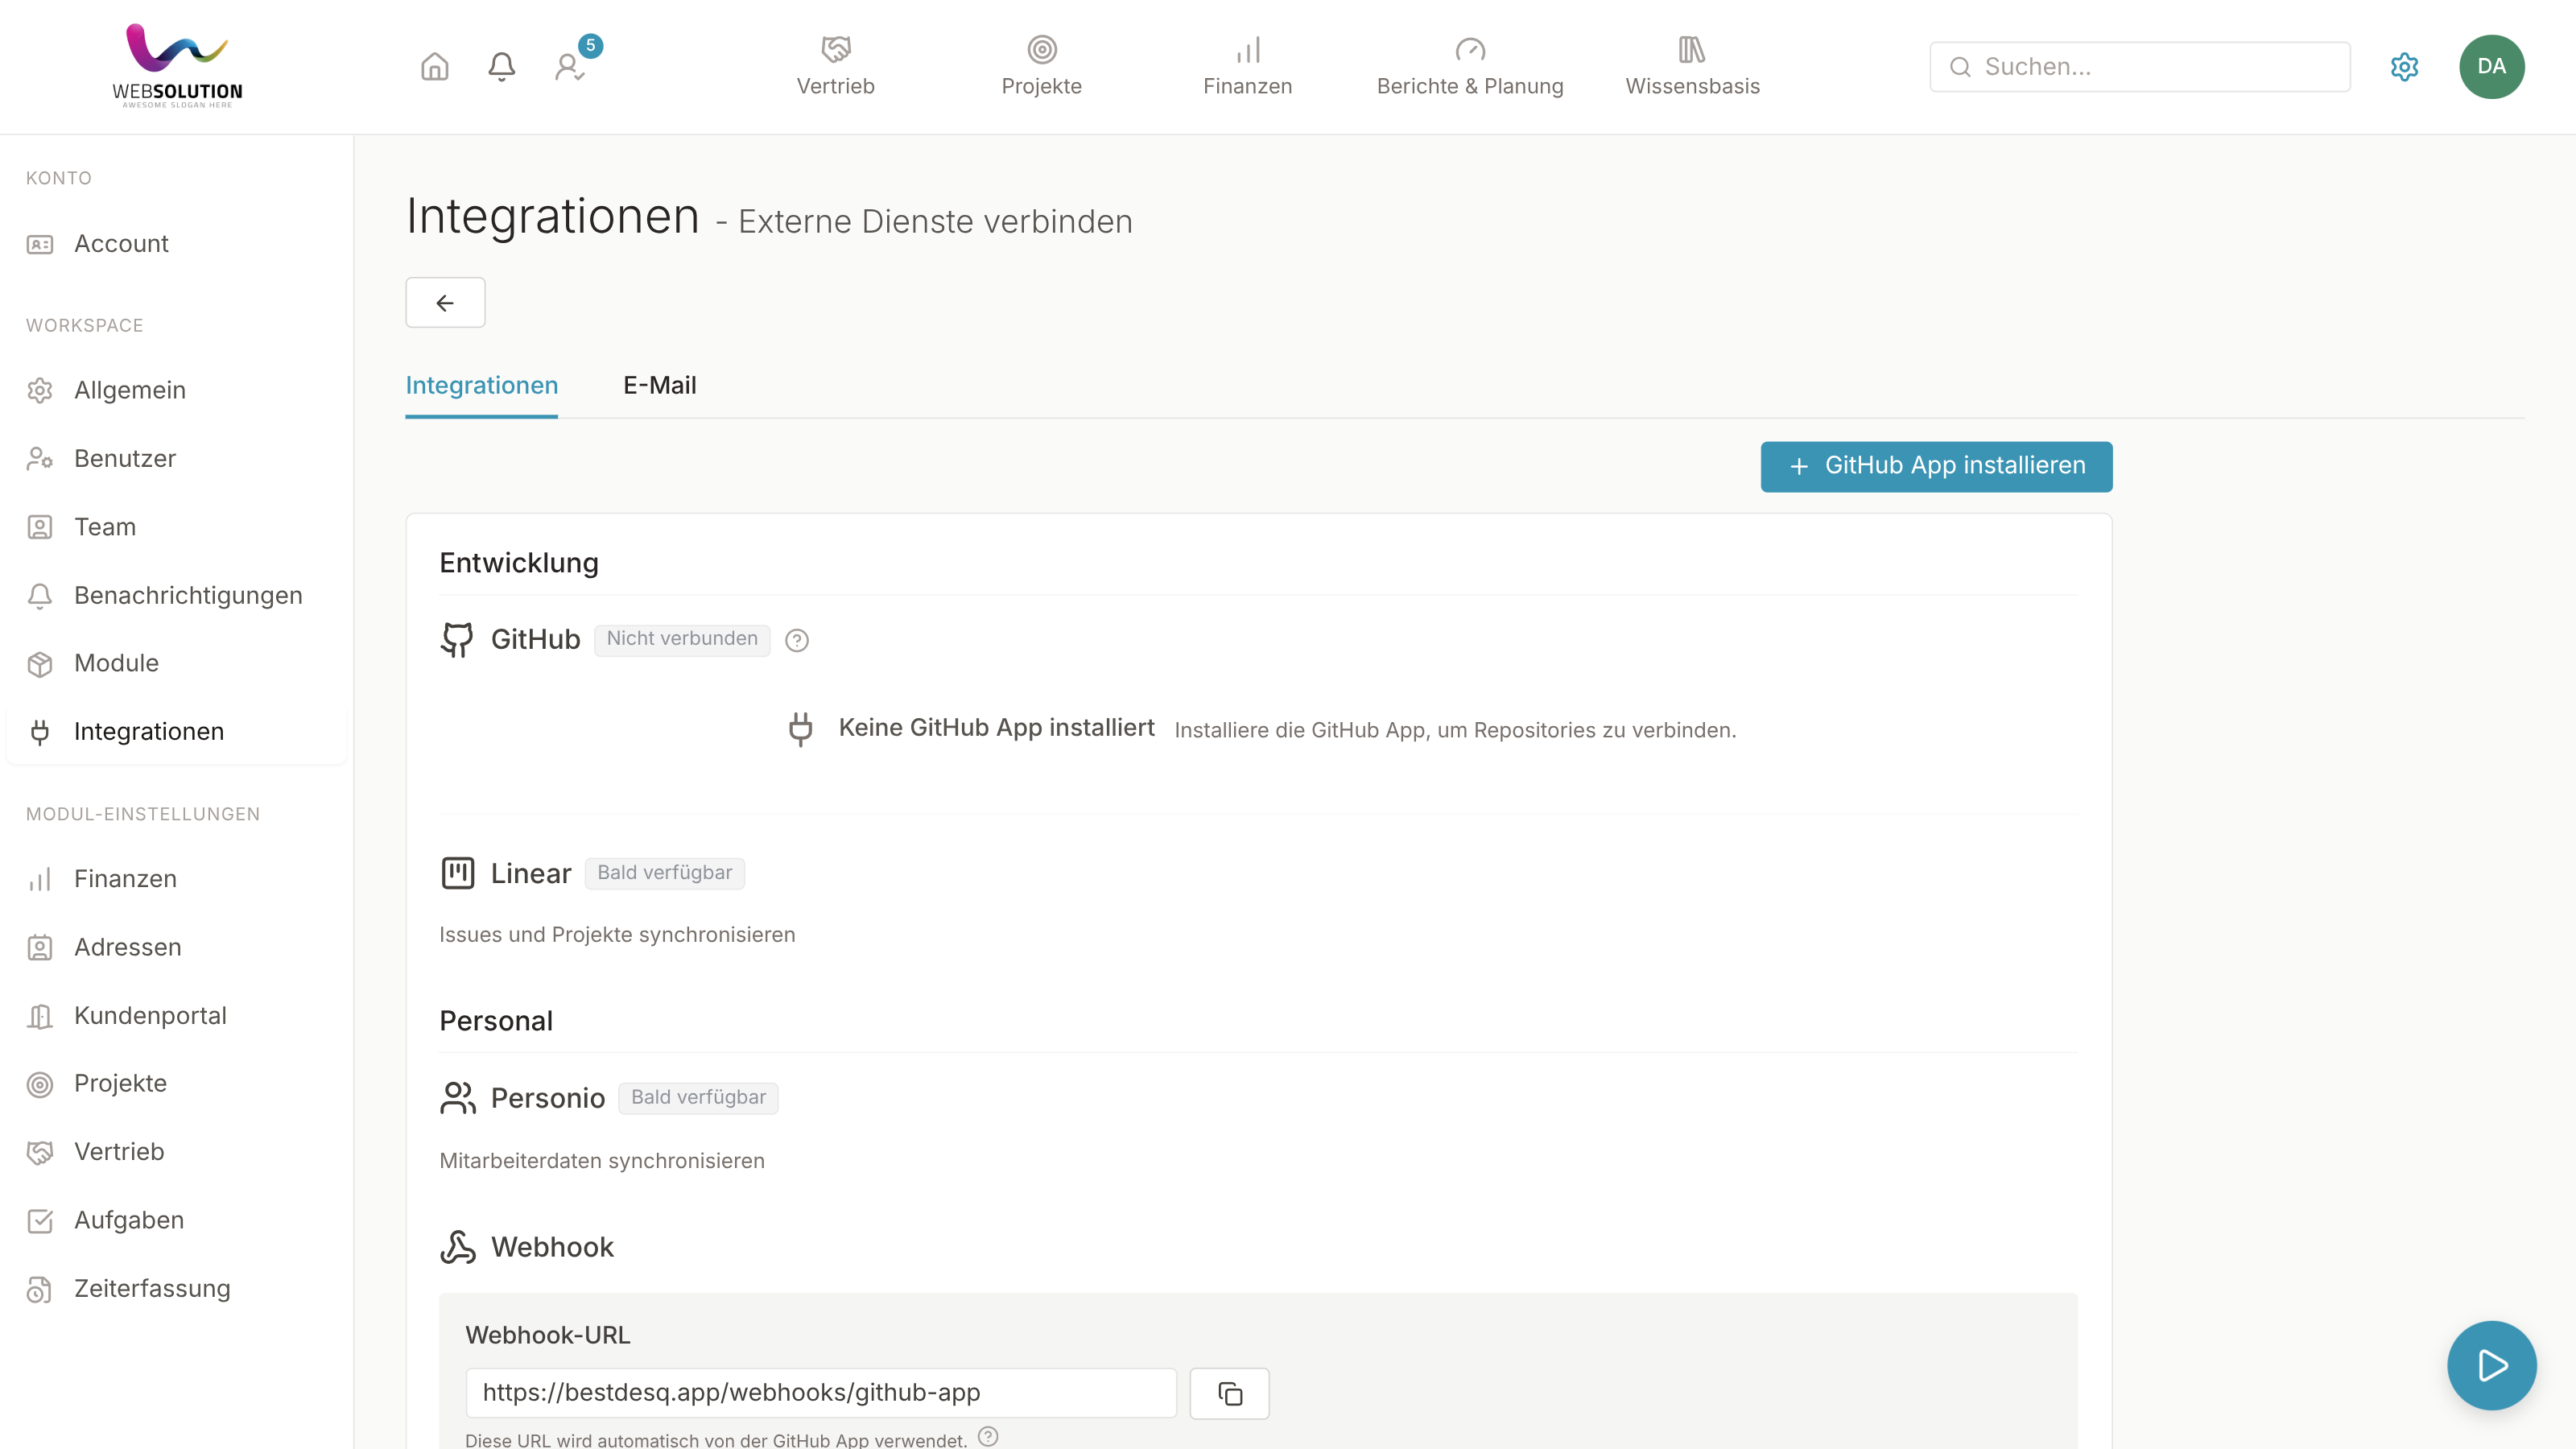Open Vertrieb module settings in sidebar
Image resolution: width=2576 pixels, height=1449 pixels.
pyautogui.click(x=176, y=1152)
